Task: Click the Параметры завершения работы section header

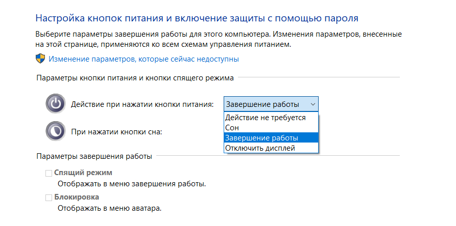Action: pos(94,156)
